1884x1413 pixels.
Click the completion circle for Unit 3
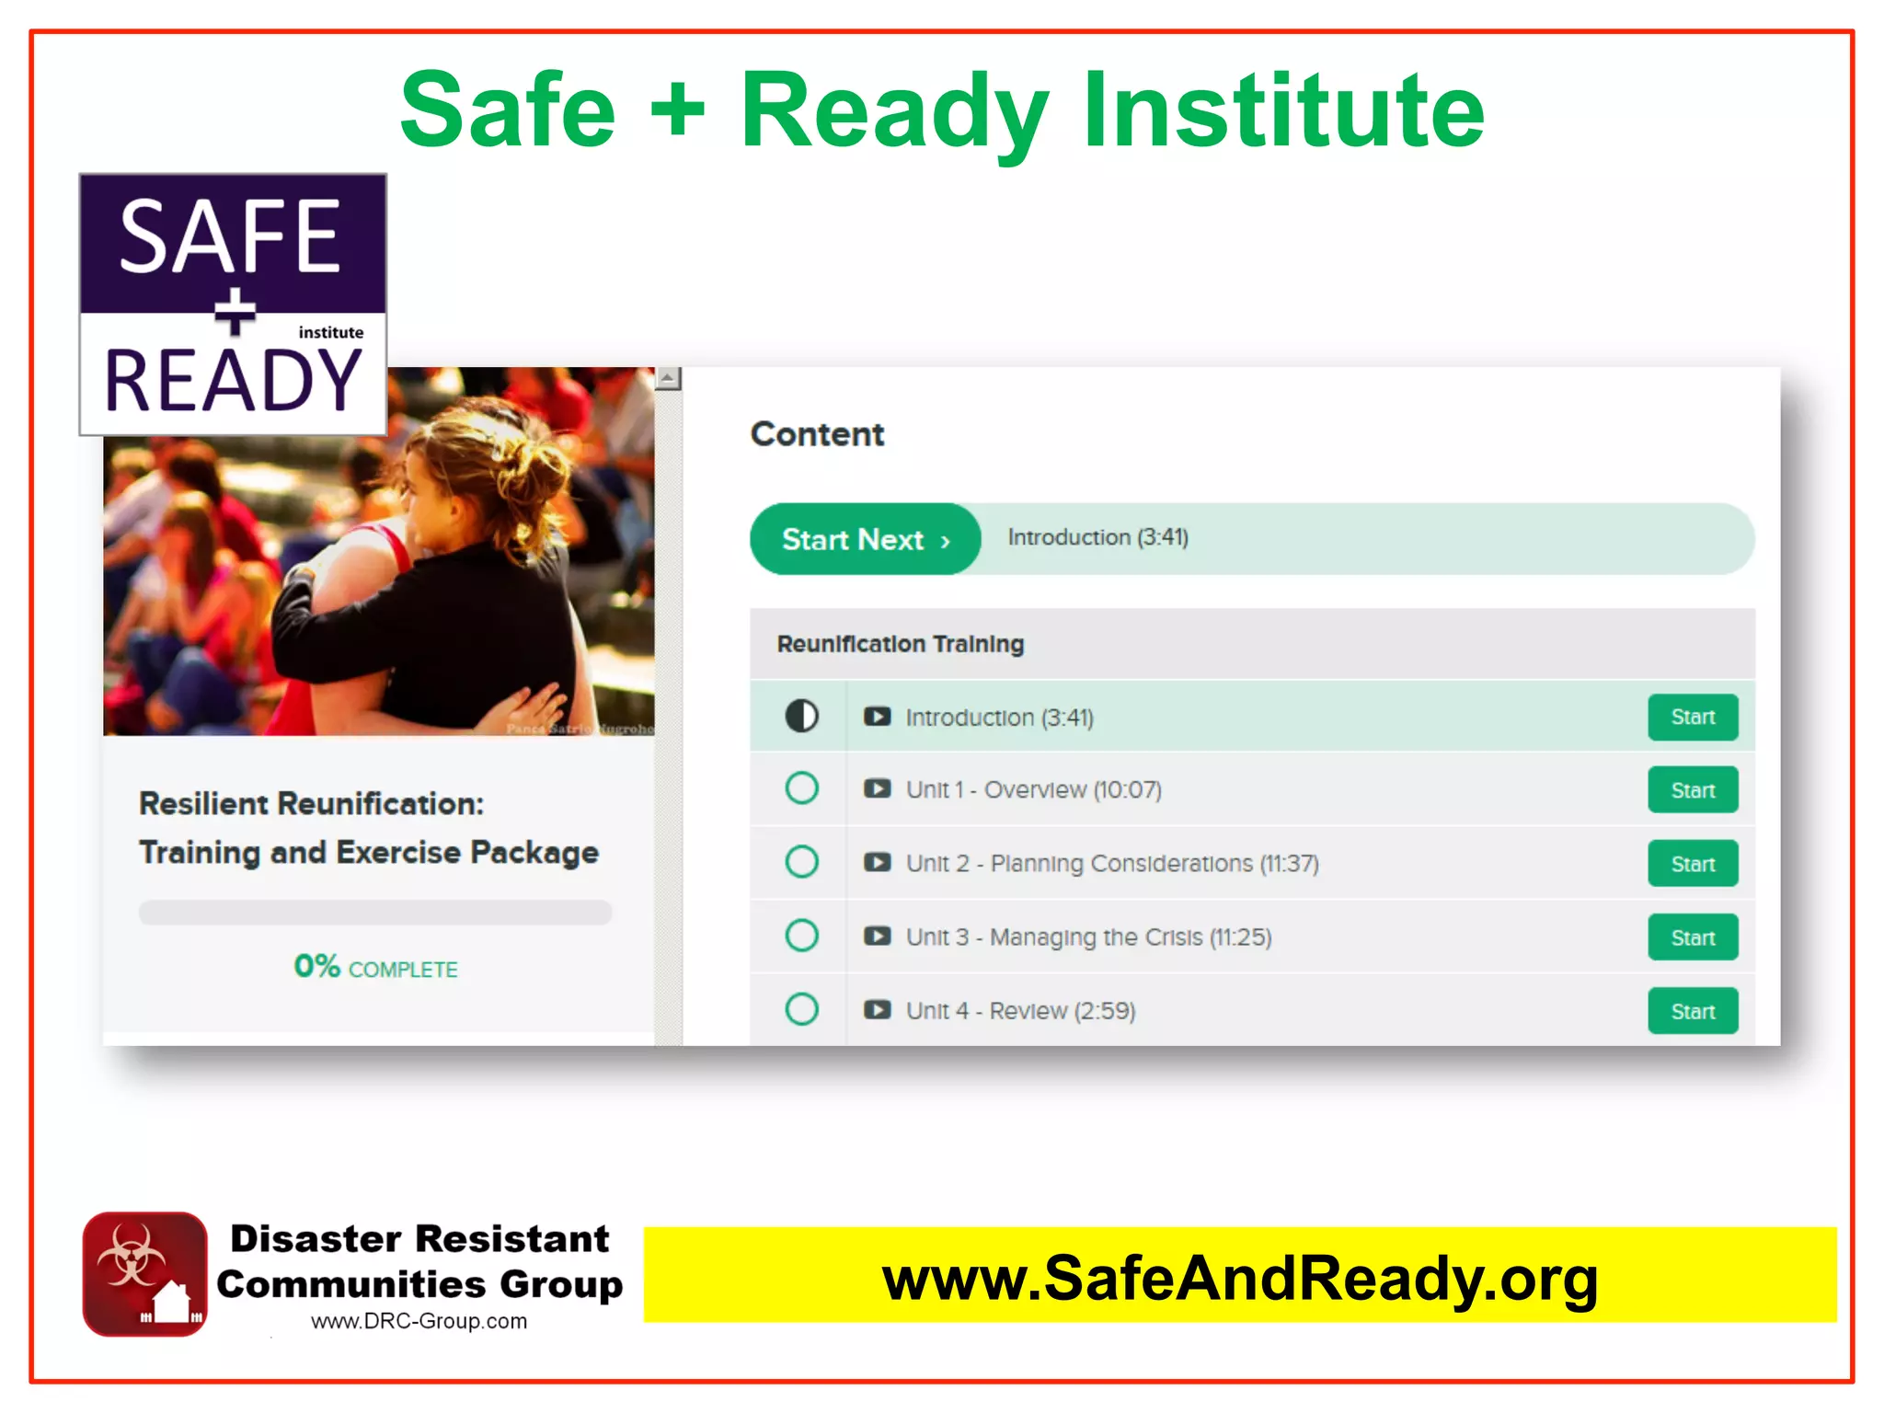[x=801, y=936]
